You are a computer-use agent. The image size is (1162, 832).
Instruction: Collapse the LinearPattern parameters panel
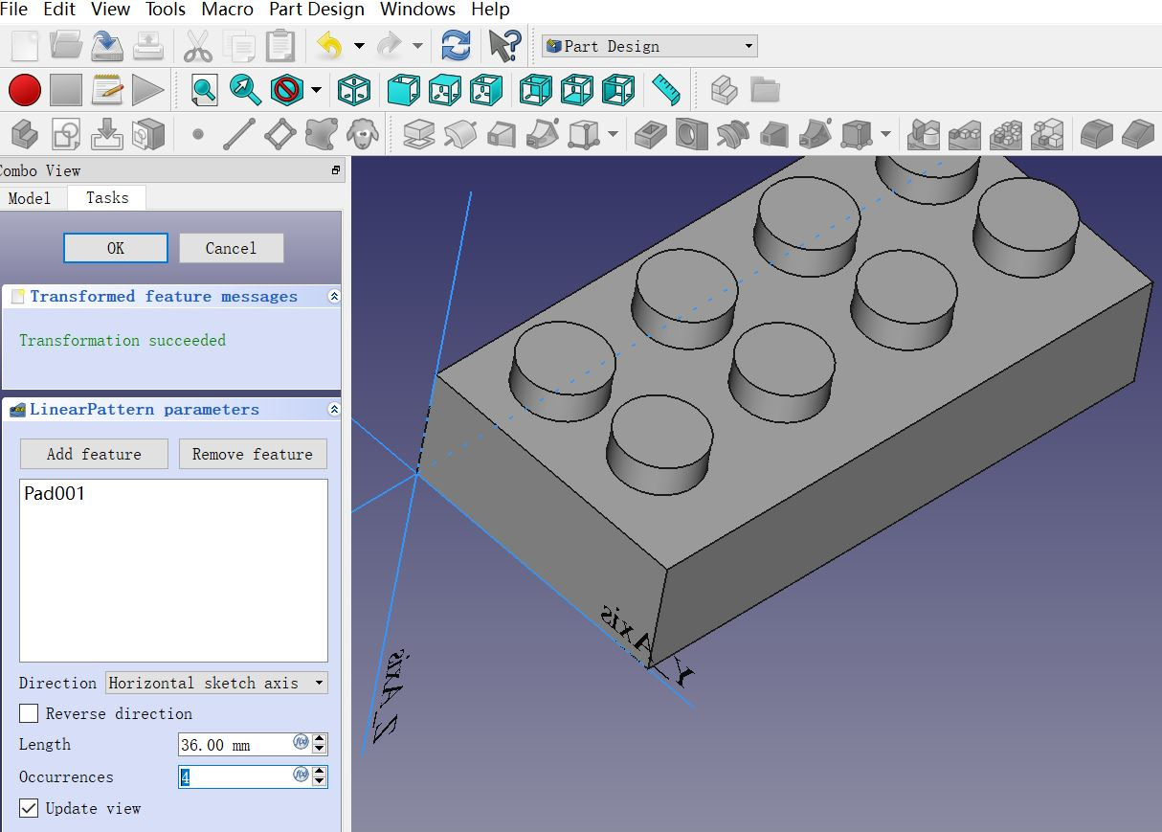333,410
